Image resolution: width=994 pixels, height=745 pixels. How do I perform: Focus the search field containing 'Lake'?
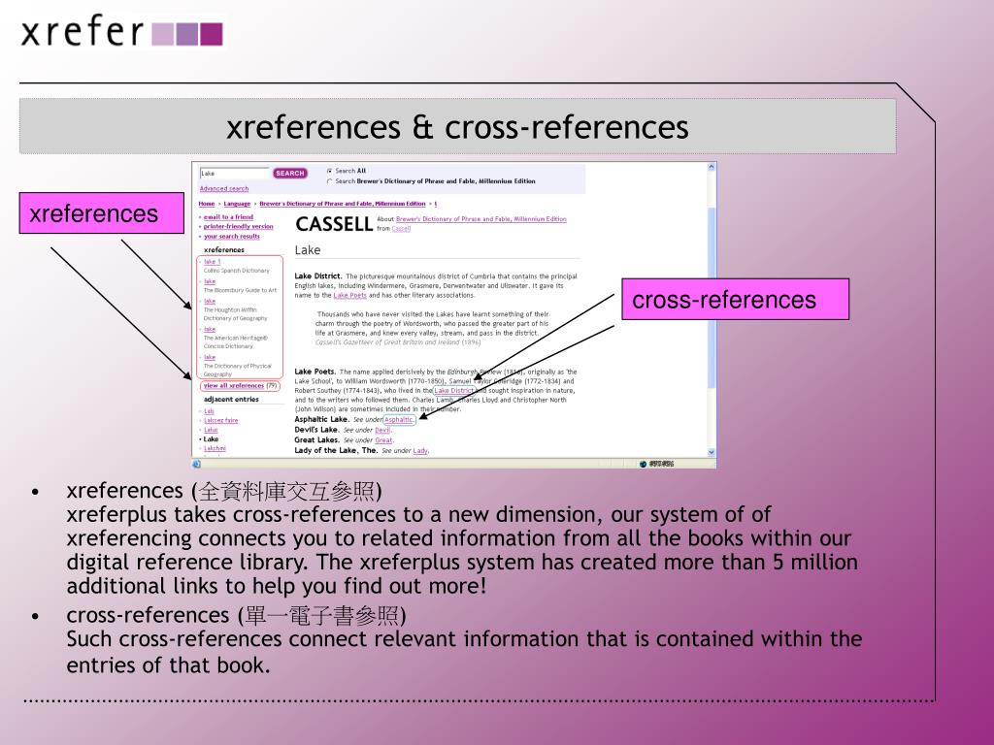point(235,173)
